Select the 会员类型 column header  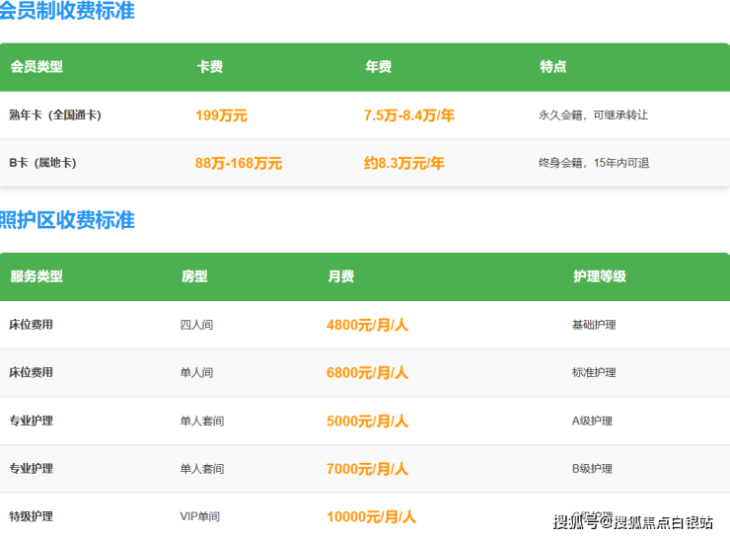tap(36, 67)
